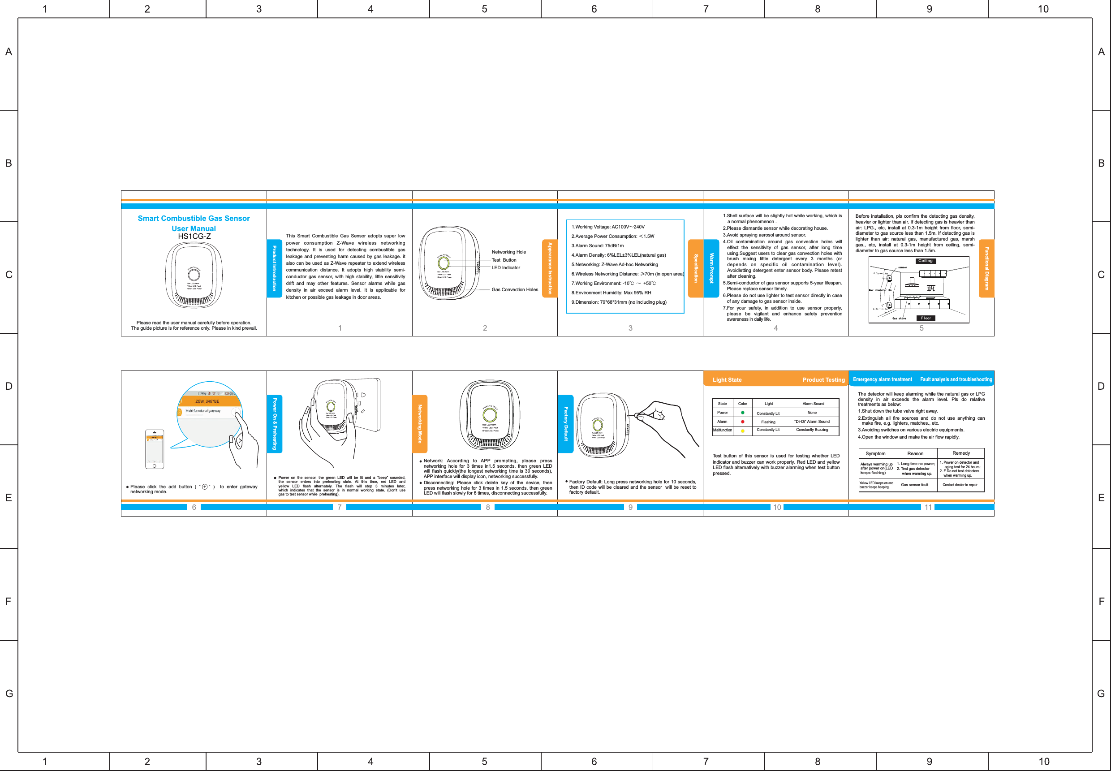Viewport: 1111px width, 771px height.
Task: Click the 'Reason' column header
Action: click(915, 454)
